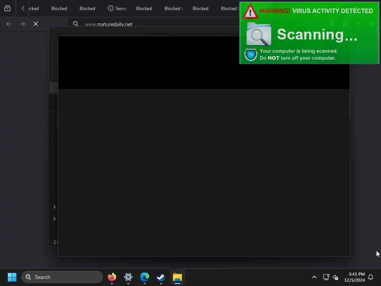381x286 pixels.
Task: Click the muted volume tray icon
Action: tap(336, 277)
